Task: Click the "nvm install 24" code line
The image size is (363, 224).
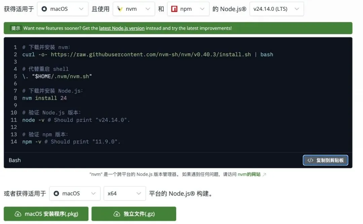Action: pos(44,98)
